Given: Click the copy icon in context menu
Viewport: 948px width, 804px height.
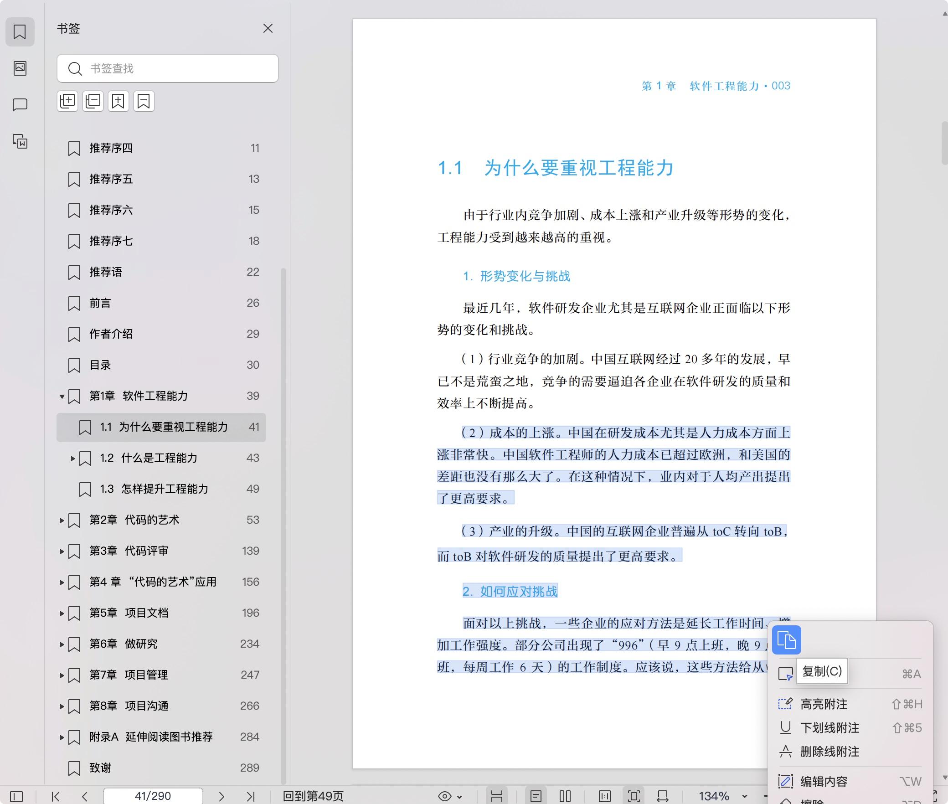Looking at the screenshot, I should point(786,640).
